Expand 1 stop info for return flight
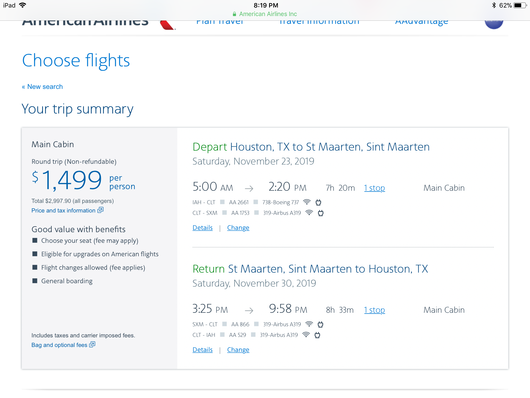Screen dimensions: 530x398 coord(374,310)
